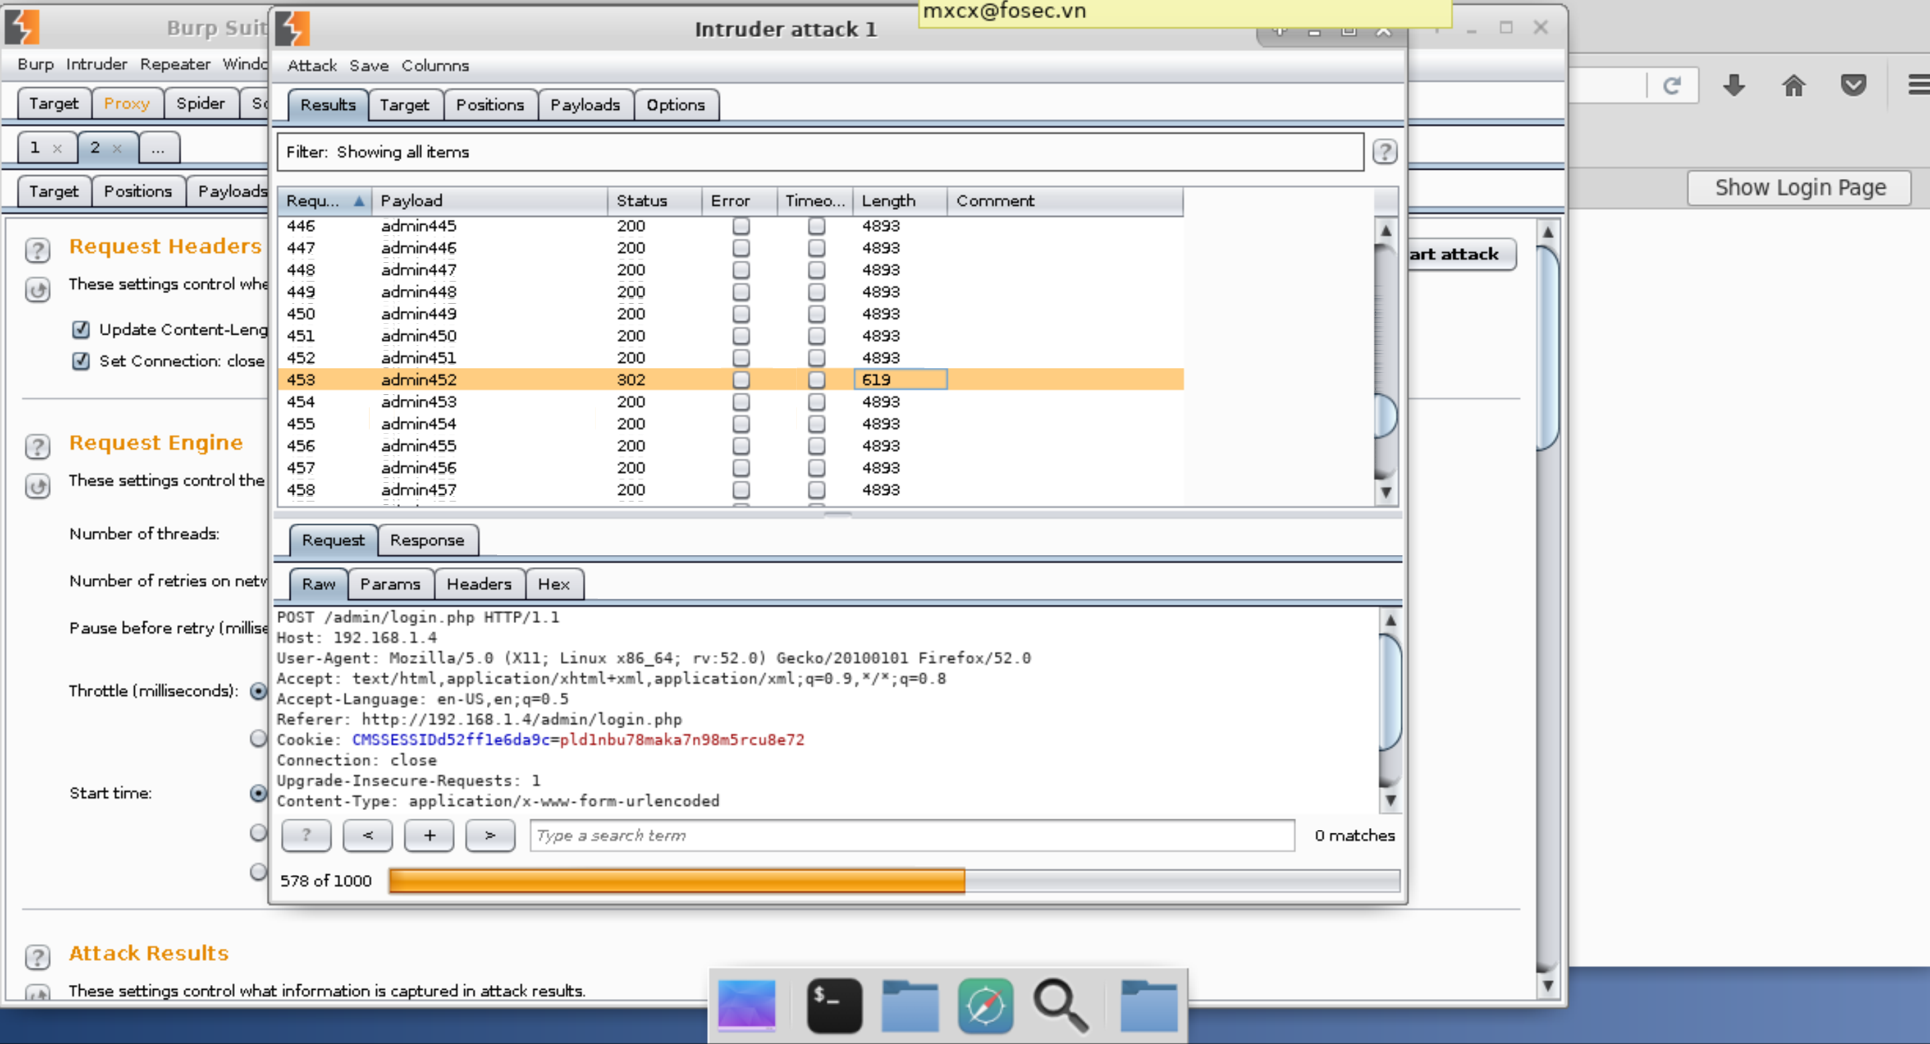Screen dimensions: 1930x1044
Task: Click the Pocket icon in Firefox toolbar
Action: coord(1853,86)
